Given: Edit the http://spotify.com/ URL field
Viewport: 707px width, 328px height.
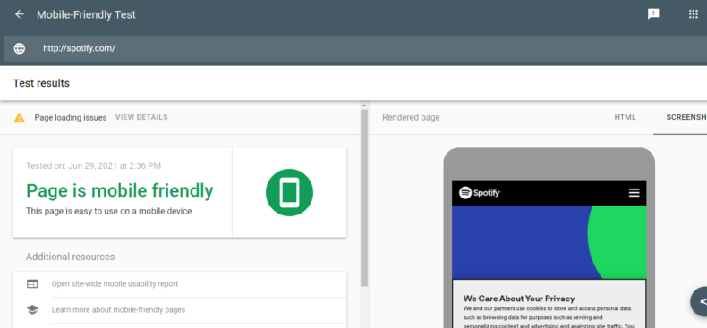Looking at the screenshot, I should pyautogui.click(x=356, y=48).
